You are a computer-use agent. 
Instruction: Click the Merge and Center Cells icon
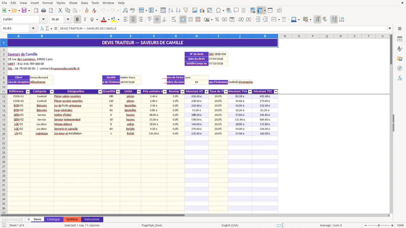[183, 19]
